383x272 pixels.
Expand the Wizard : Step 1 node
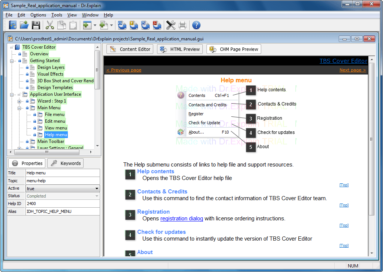(19, 101)
